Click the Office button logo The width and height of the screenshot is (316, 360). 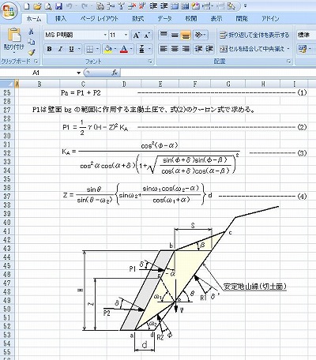coord(9,11)
